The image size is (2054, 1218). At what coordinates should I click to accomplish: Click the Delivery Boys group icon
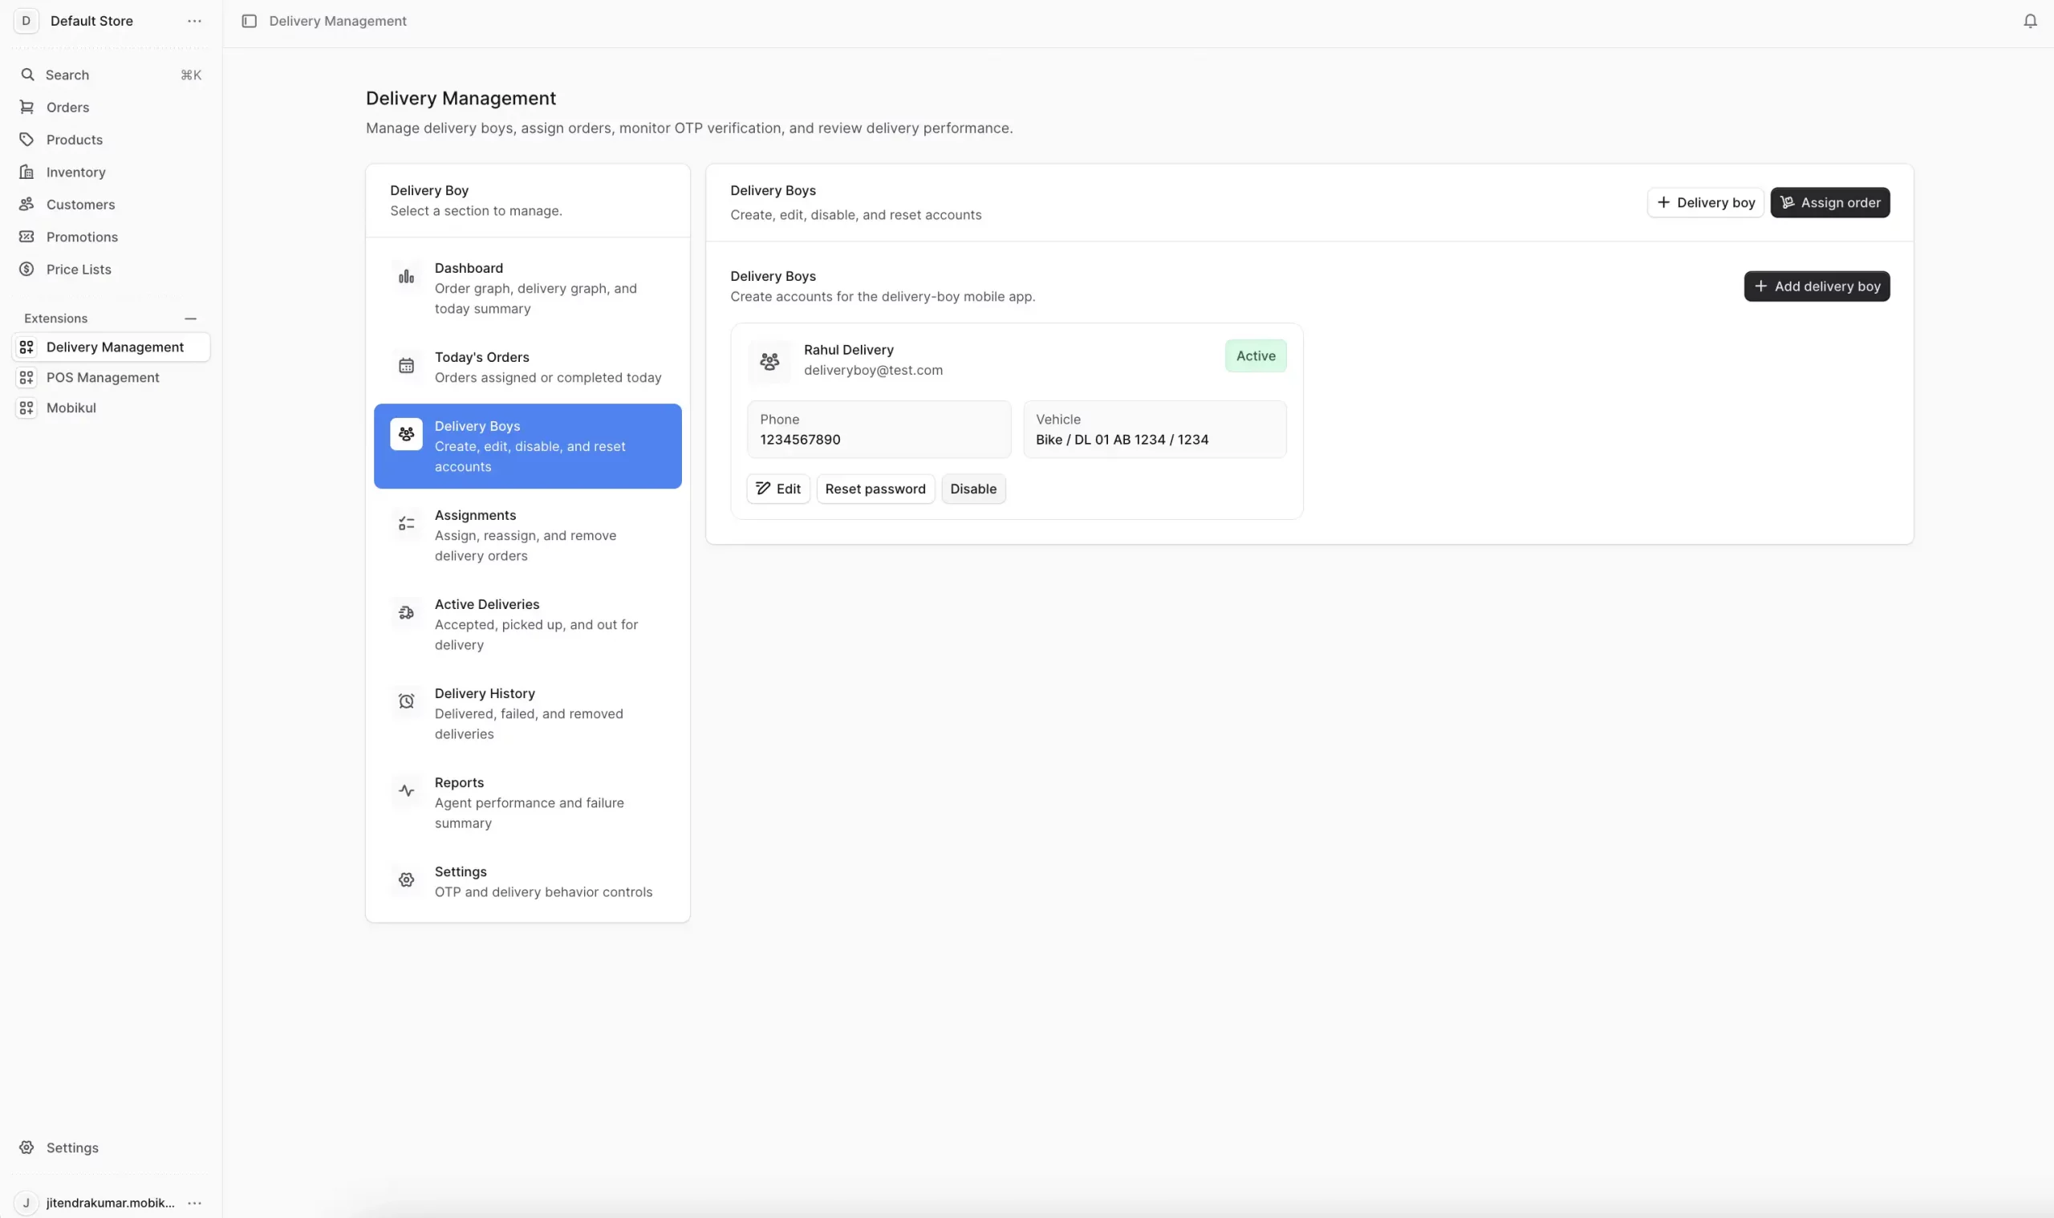click(406, 434)
